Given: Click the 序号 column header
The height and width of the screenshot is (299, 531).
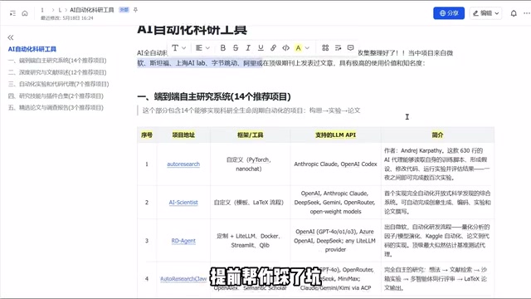Looking at the screenshot, I should point(147,135).
